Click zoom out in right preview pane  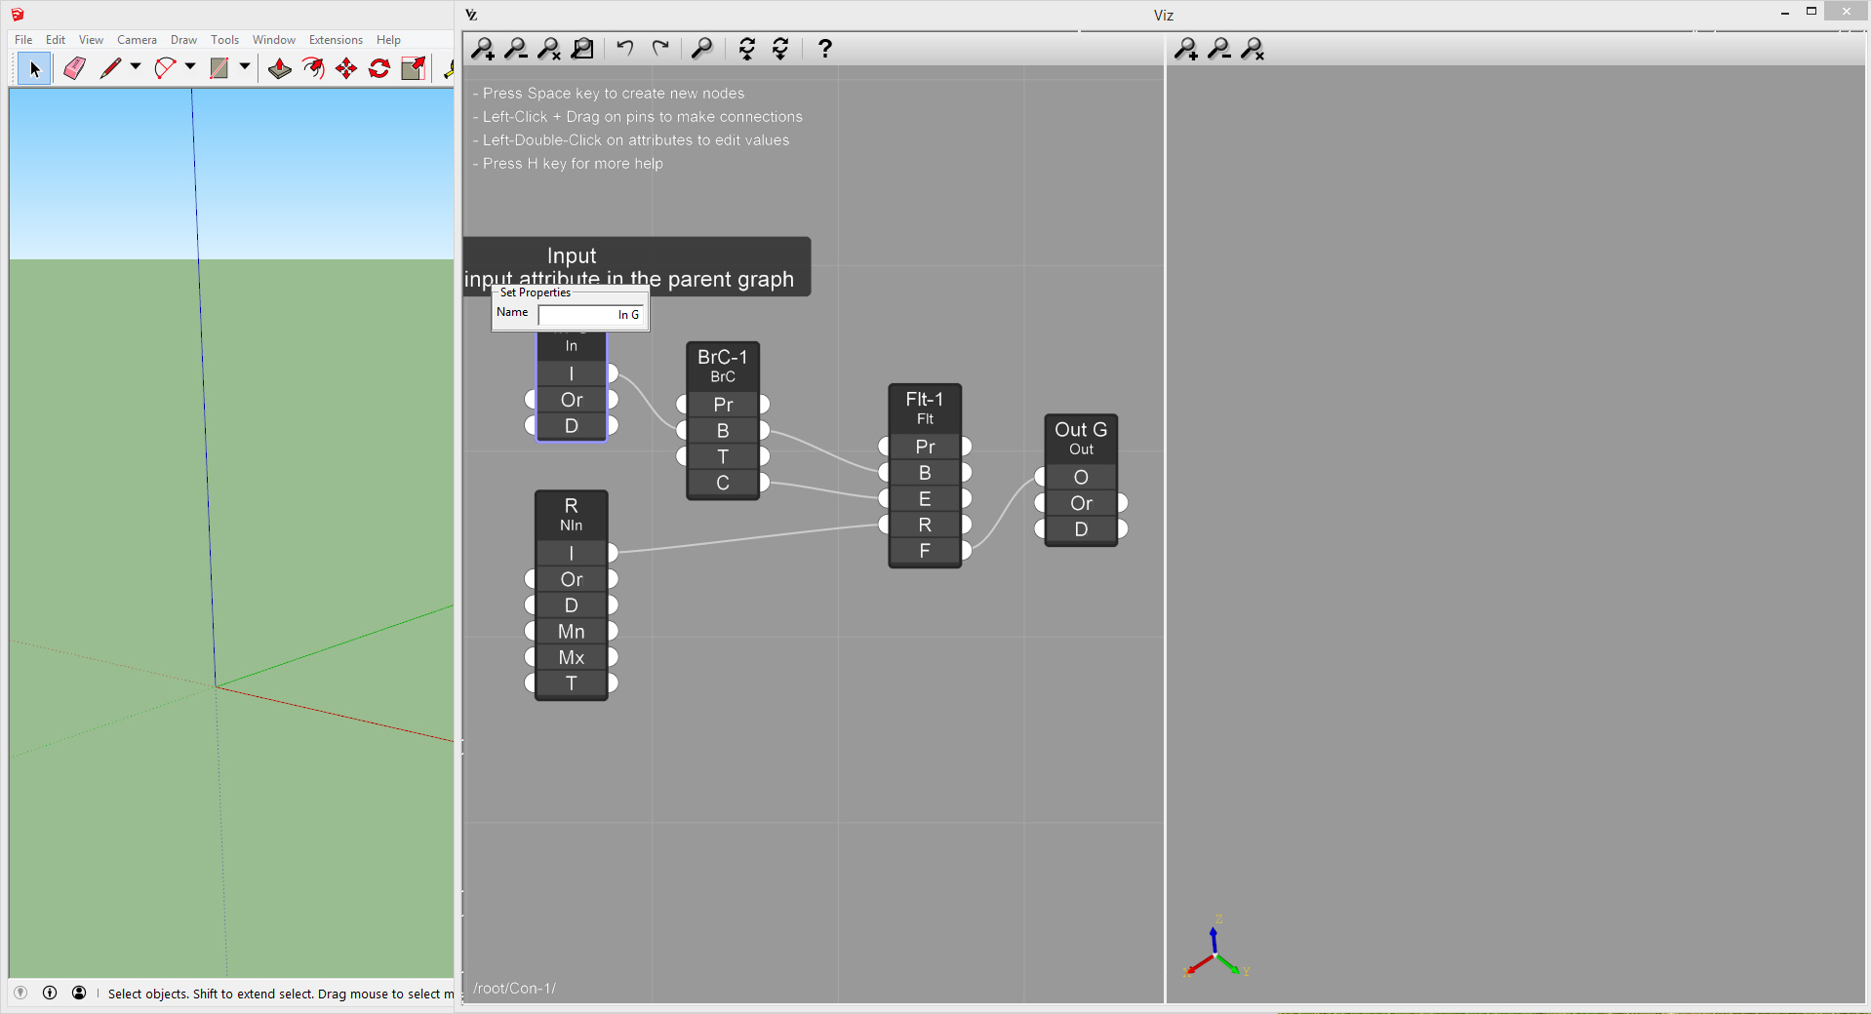point(1219,49)
